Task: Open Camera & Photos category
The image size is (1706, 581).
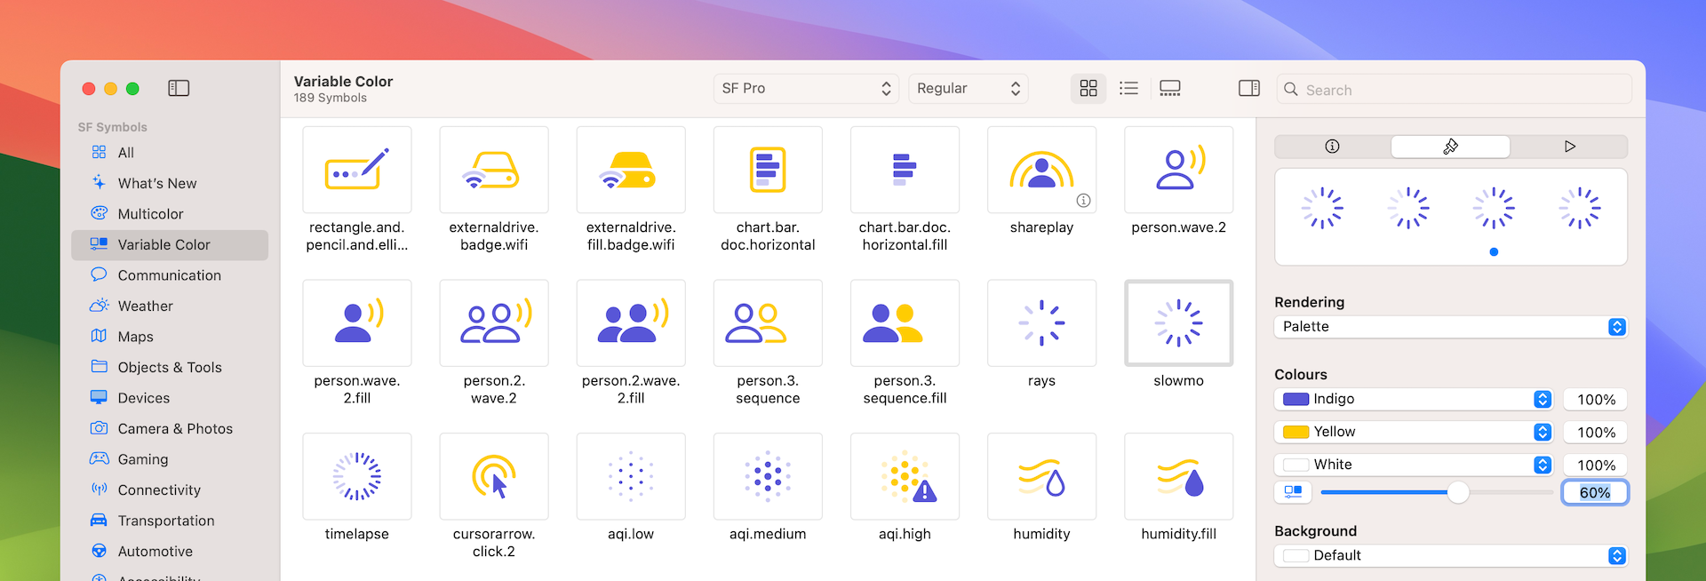Action: [x=170, y=428]
